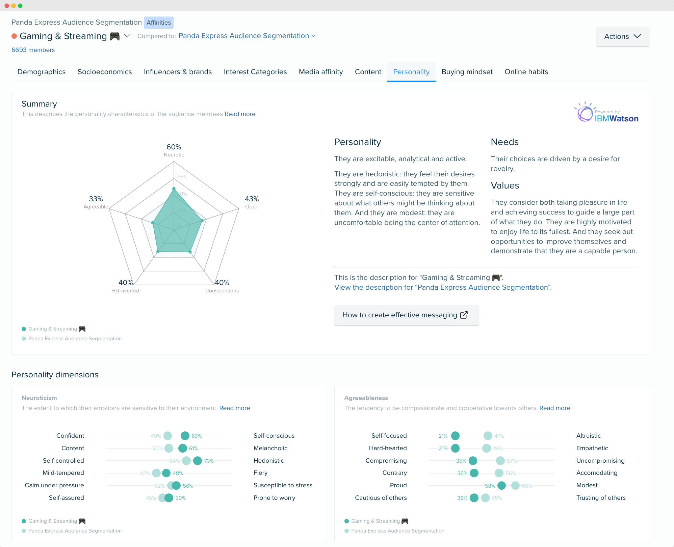
Task: Click the Affinities tag icon
Action: [x=158, y=22]
